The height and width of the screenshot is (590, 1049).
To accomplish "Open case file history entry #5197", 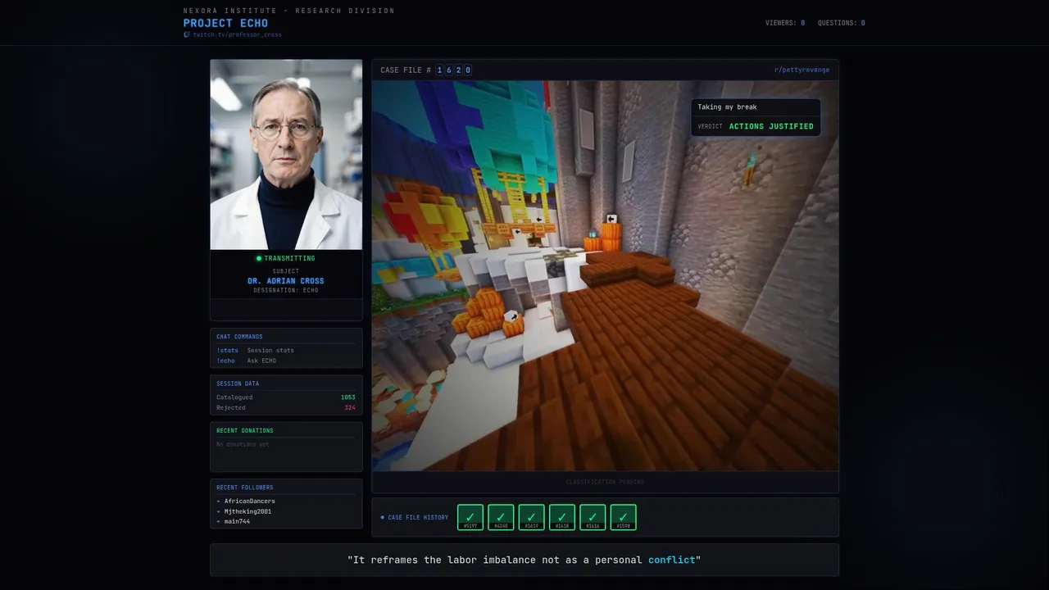I will click(470, 517).
